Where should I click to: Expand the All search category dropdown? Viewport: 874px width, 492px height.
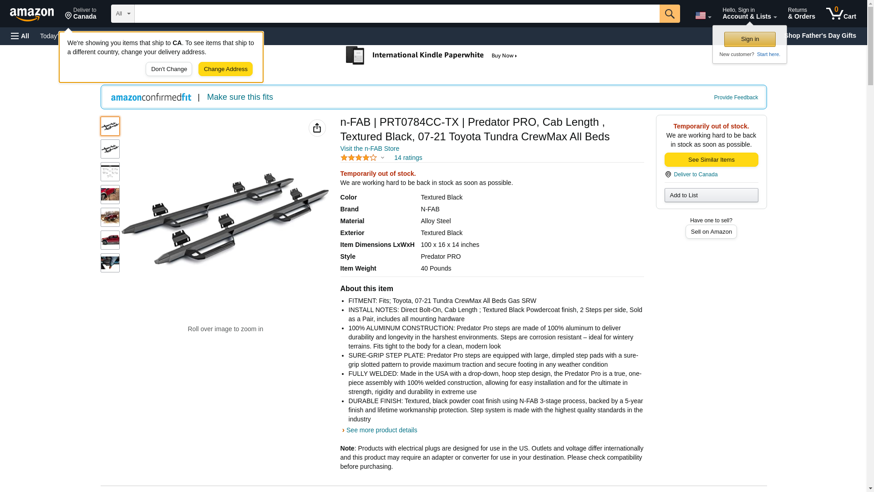(122, 14)
